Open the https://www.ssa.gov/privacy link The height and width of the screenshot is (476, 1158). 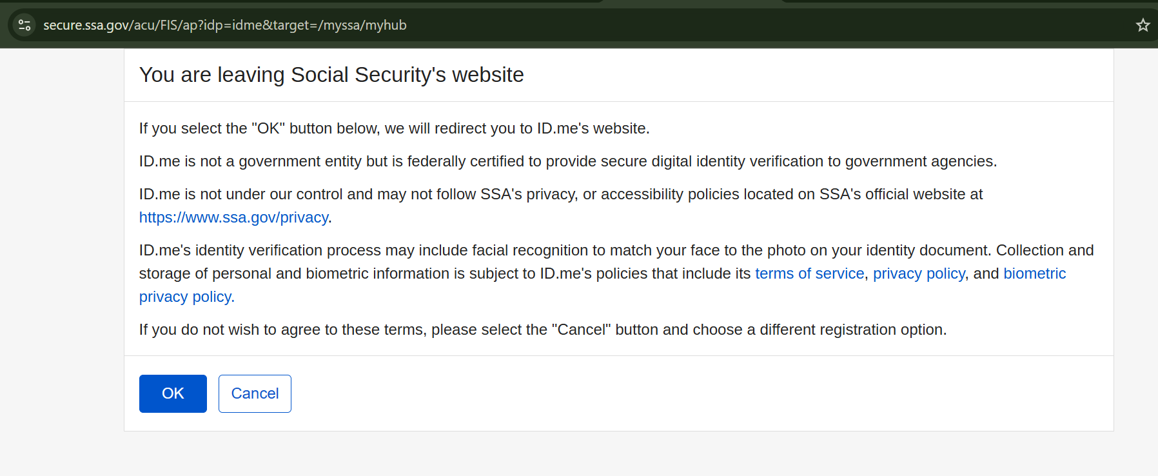[x=233, y=217]
